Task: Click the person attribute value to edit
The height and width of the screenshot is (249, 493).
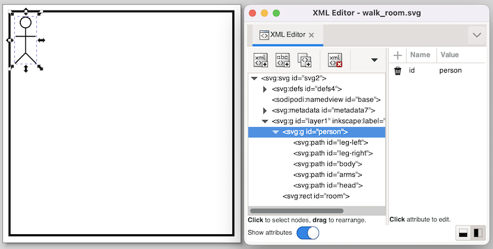Action: [450, 71]
